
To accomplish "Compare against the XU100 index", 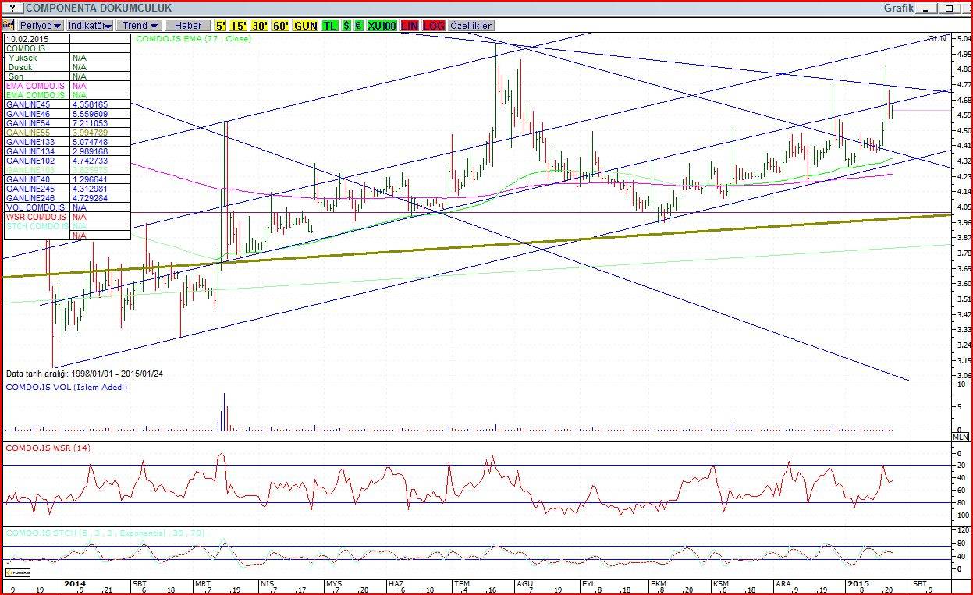I will point(382,26).
